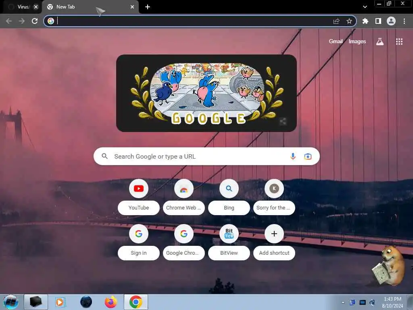Click the Google icon in address bar
This screenshot has width=413, height=310.
point(51,21)
